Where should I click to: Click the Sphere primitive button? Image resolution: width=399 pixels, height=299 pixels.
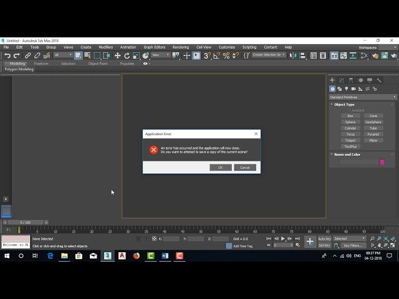[350, 122]
